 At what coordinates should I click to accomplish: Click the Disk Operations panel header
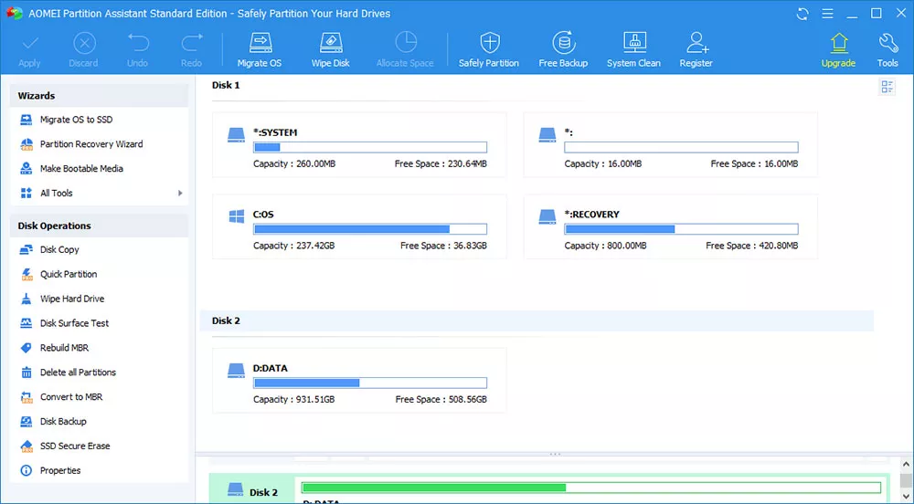tap(99, 226)
